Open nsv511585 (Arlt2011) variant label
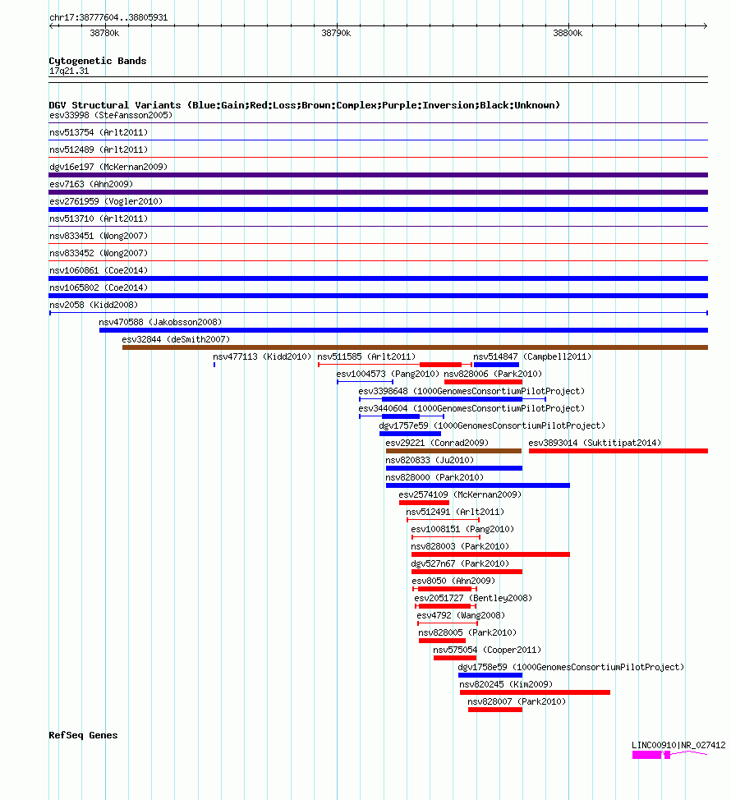Image resolution: width=731 pixels, height=800 pixels. (x=366, y=356)
